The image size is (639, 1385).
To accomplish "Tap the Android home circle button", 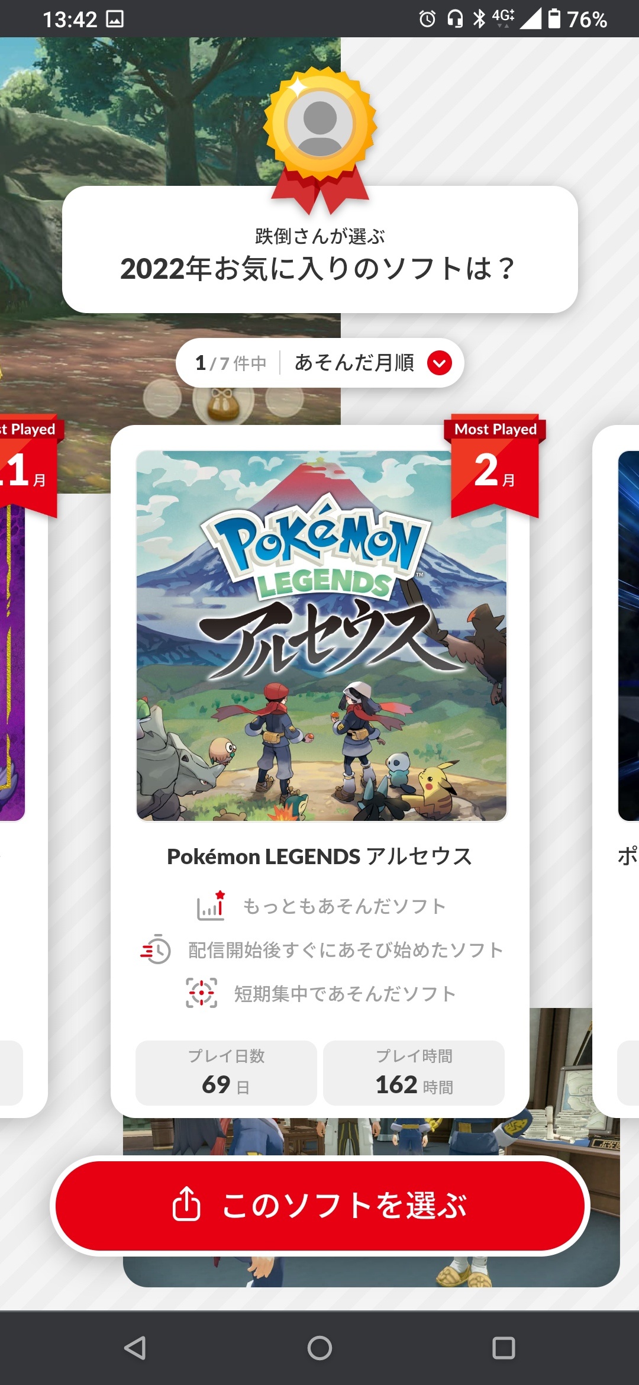I will pos(319,1348).
